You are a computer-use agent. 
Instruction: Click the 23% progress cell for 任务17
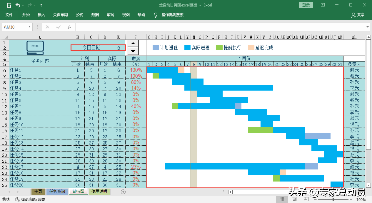point(136,167)
